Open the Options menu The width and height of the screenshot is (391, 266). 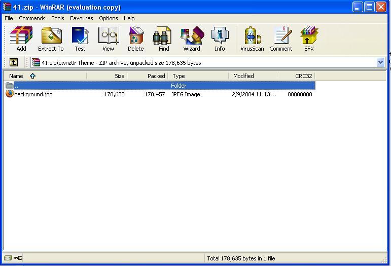coord(109,18)
